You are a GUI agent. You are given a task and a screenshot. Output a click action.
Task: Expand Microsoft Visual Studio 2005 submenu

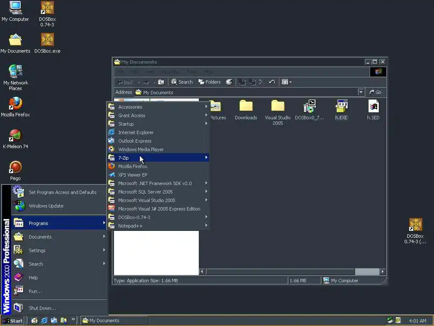(x=158, y=200)
